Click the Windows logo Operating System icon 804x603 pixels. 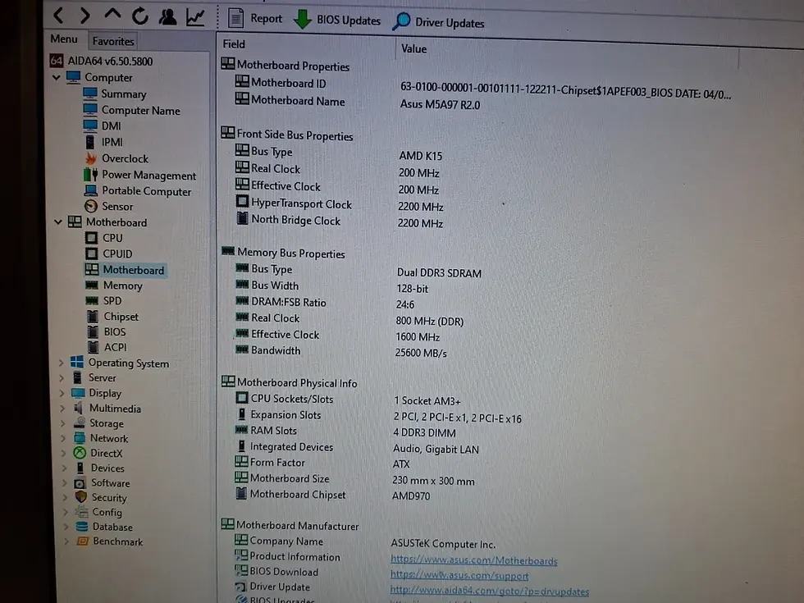click(x=77, y=362)
